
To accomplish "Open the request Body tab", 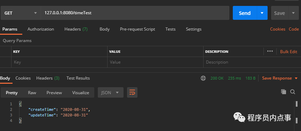I will [x=105, y=29].
